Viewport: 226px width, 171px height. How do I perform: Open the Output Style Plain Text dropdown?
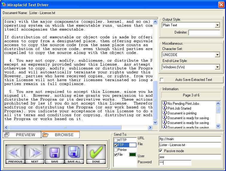click(217, 25)
